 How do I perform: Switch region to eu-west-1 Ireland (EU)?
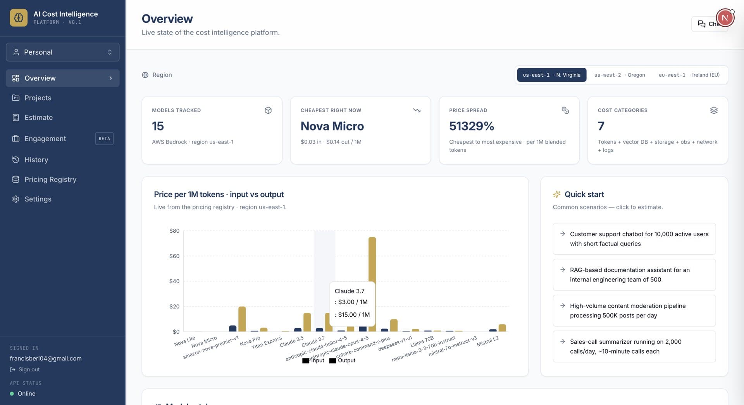coord(689,75)
